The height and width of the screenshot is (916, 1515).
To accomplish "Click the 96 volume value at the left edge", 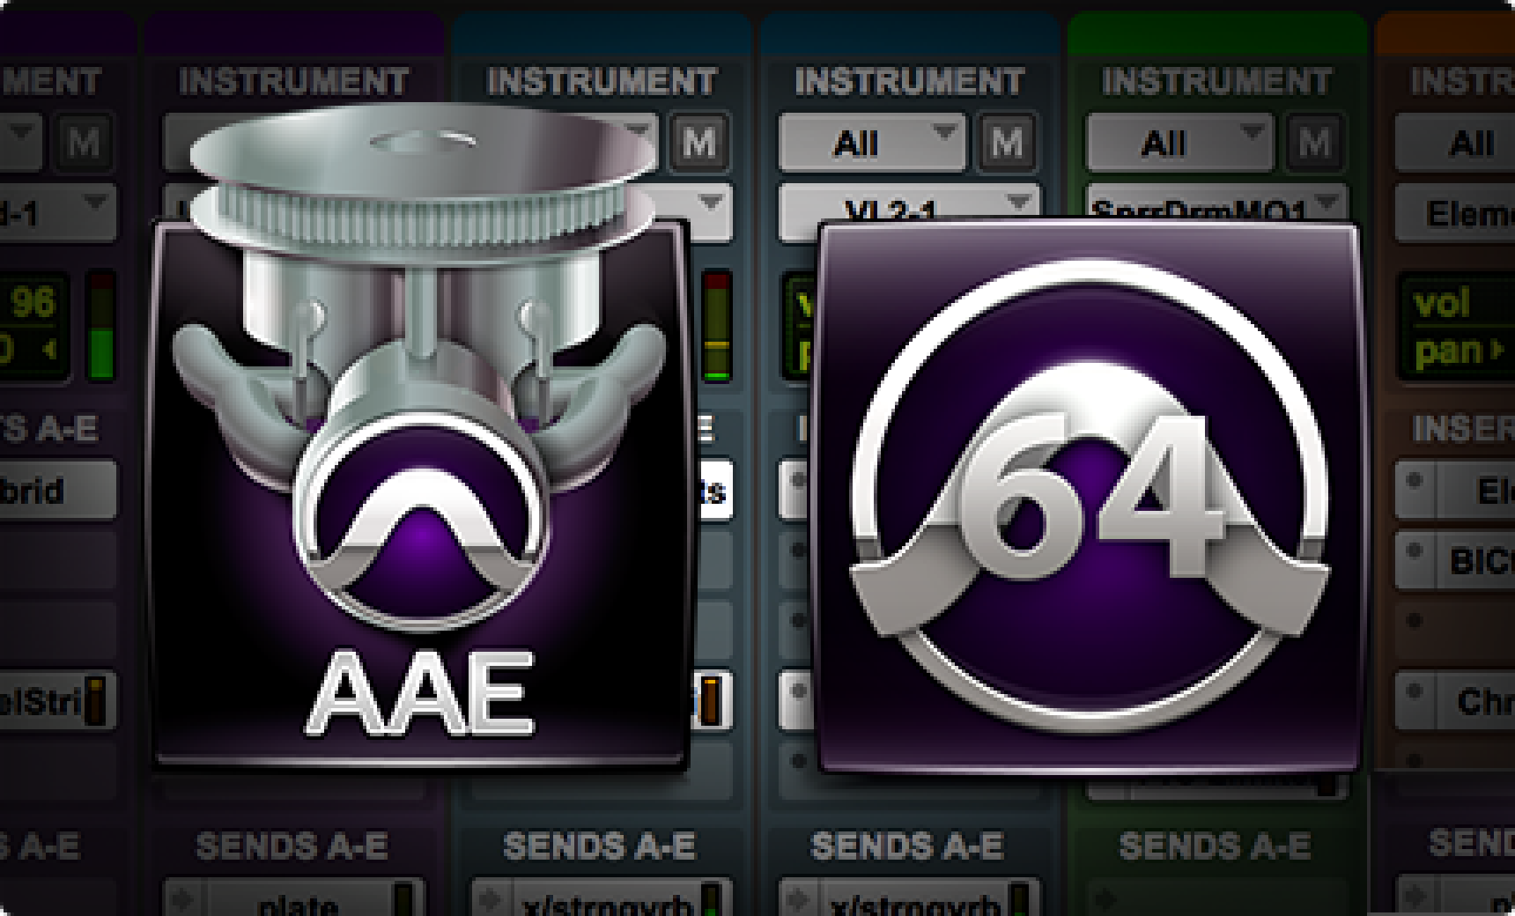I will (x=33, y=303).
